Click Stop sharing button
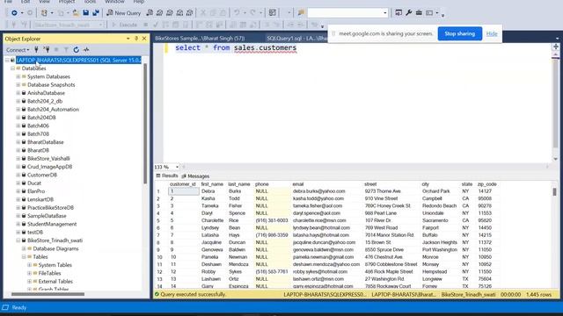 [459, 33]
